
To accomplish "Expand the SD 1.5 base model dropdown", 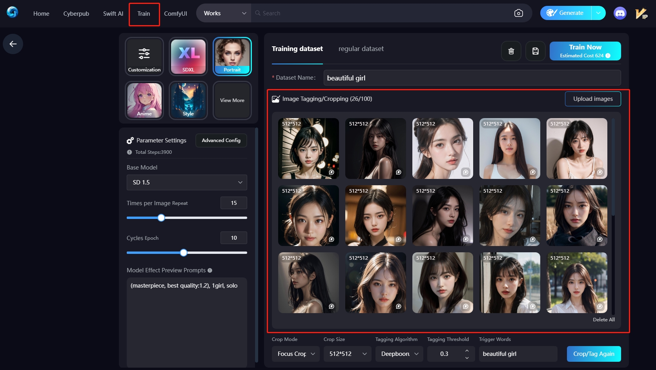I will pos(187,182).
